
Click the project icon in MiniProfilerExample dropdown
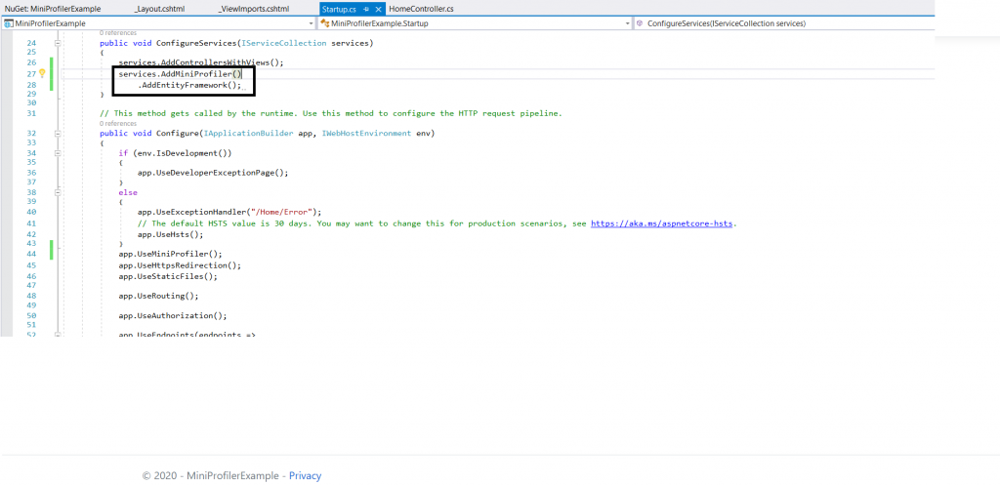[x=8, y=23]
